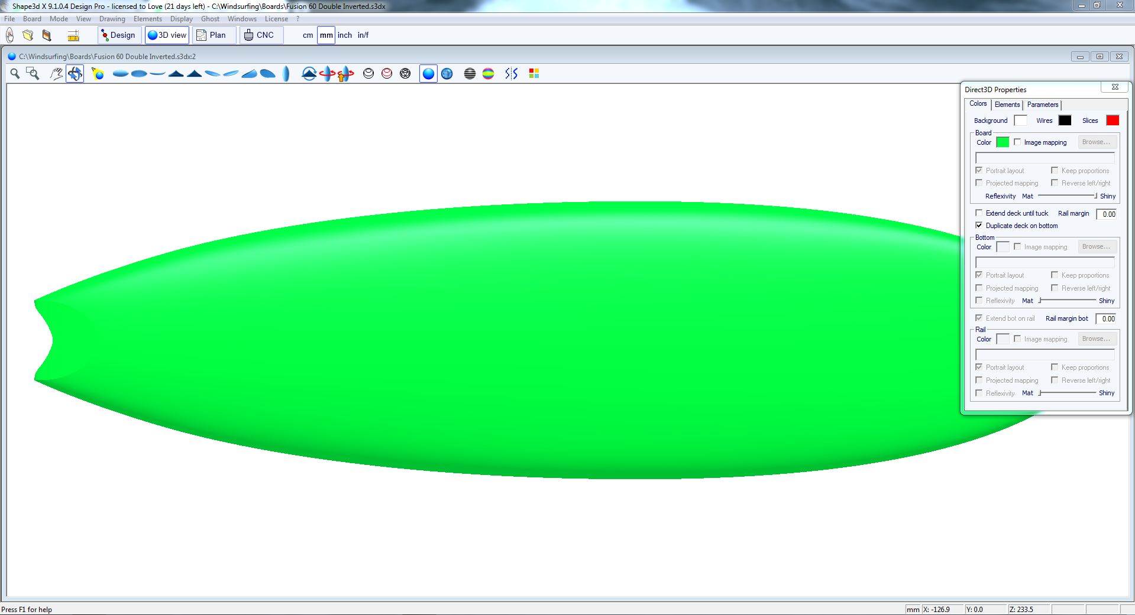Viewport: 1135px width, 615px height.
Task: Check Extend deck until tuck
Action: tap(979, 213)
